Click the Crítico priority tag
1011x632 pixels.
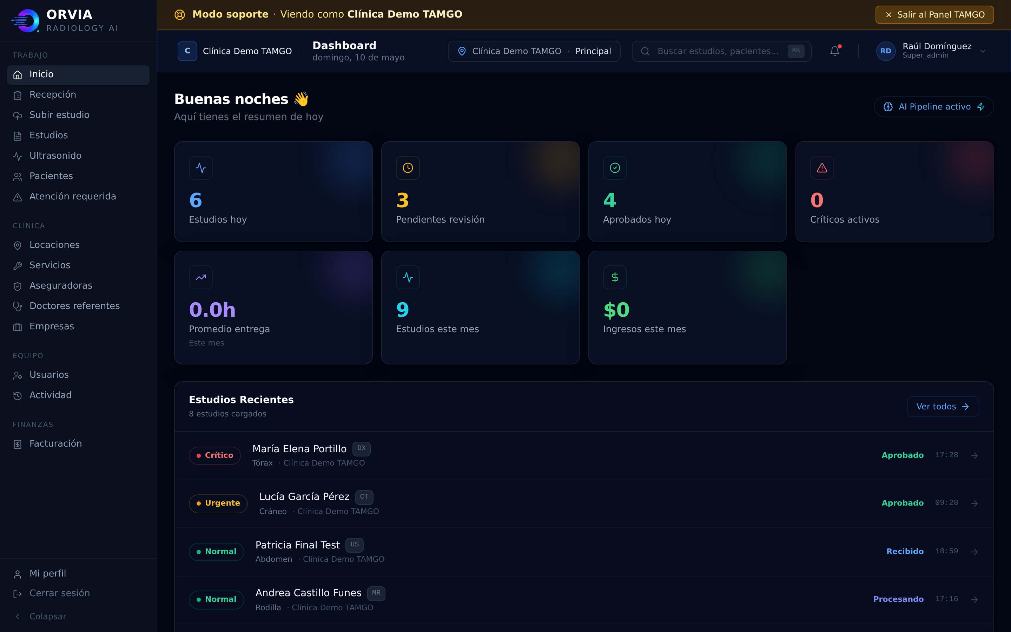pyautogui.click(x=215, y=456)
